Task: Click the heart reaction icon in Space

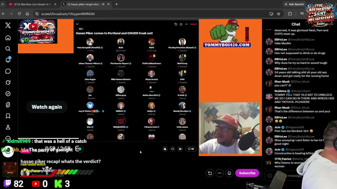Action: coord(172,149)
